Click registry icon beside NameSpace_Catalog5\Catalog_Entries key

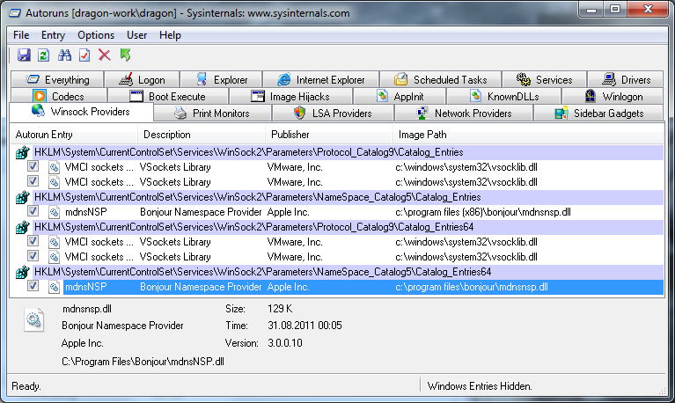[22, 197]
